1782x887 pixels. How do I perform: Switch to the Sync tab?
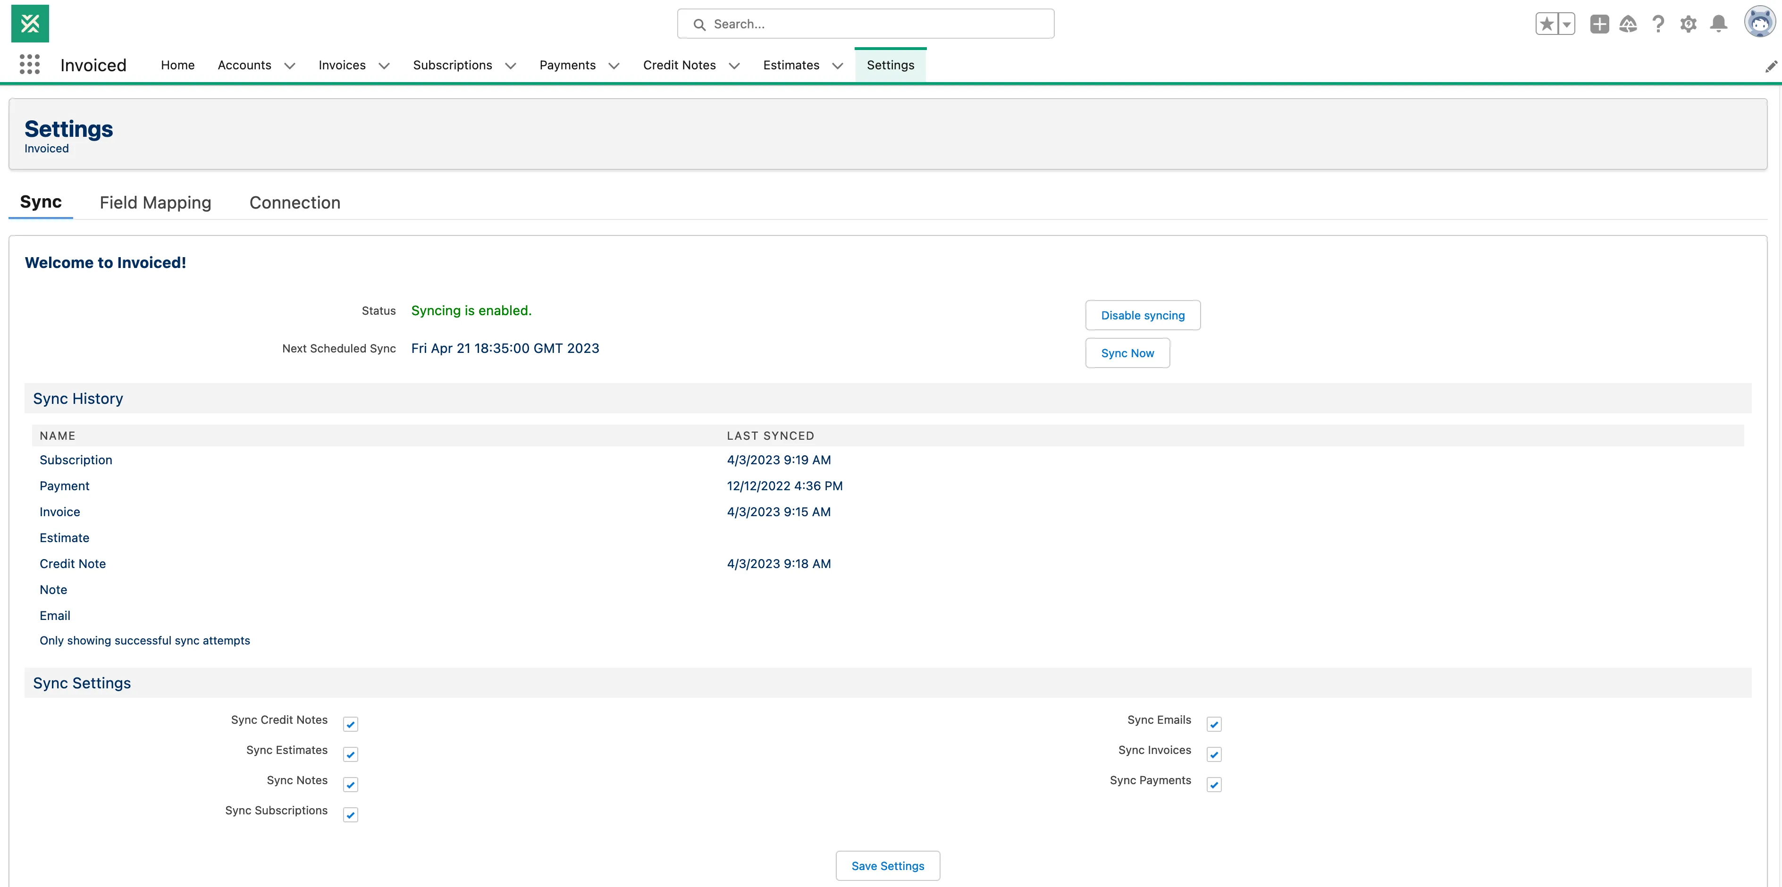point(41,202)
